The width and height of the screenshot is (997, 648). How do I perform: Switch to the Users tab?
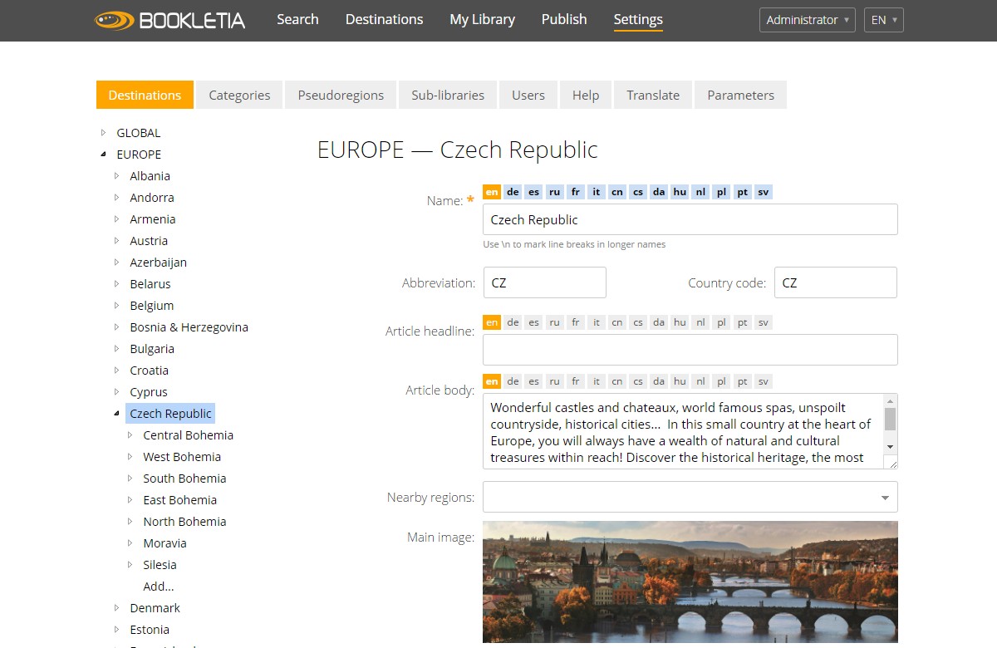coord(528,95)
